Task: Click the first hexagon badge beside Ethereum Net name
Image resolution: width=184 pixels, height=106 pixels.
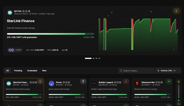Action: (x=156, y=82)
